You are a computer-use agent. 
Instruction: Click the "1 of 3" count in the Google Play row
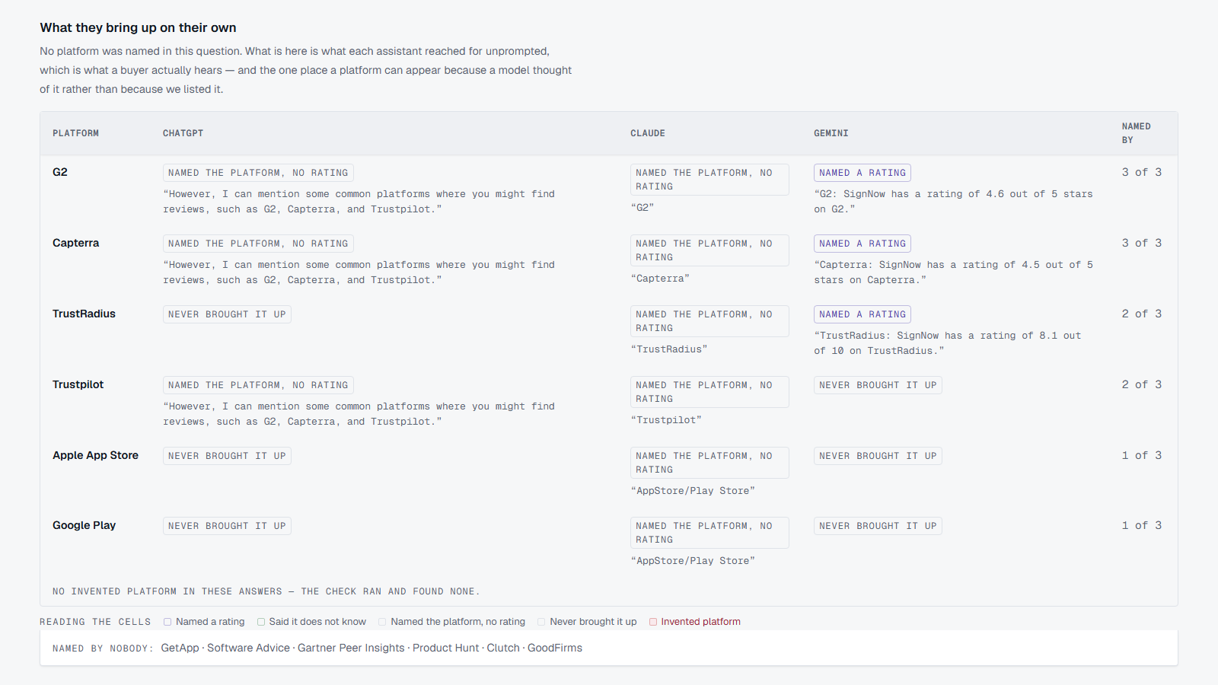tap(1142, 525)
